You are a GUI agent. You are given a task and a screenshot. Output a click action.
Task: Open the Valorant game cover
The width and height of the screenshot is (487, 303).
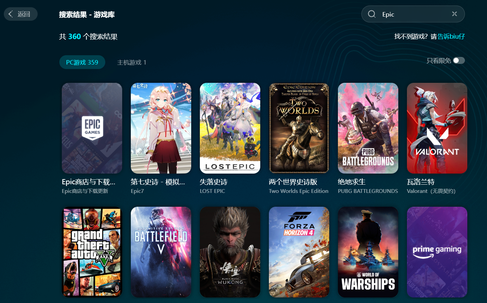(437, 128)
